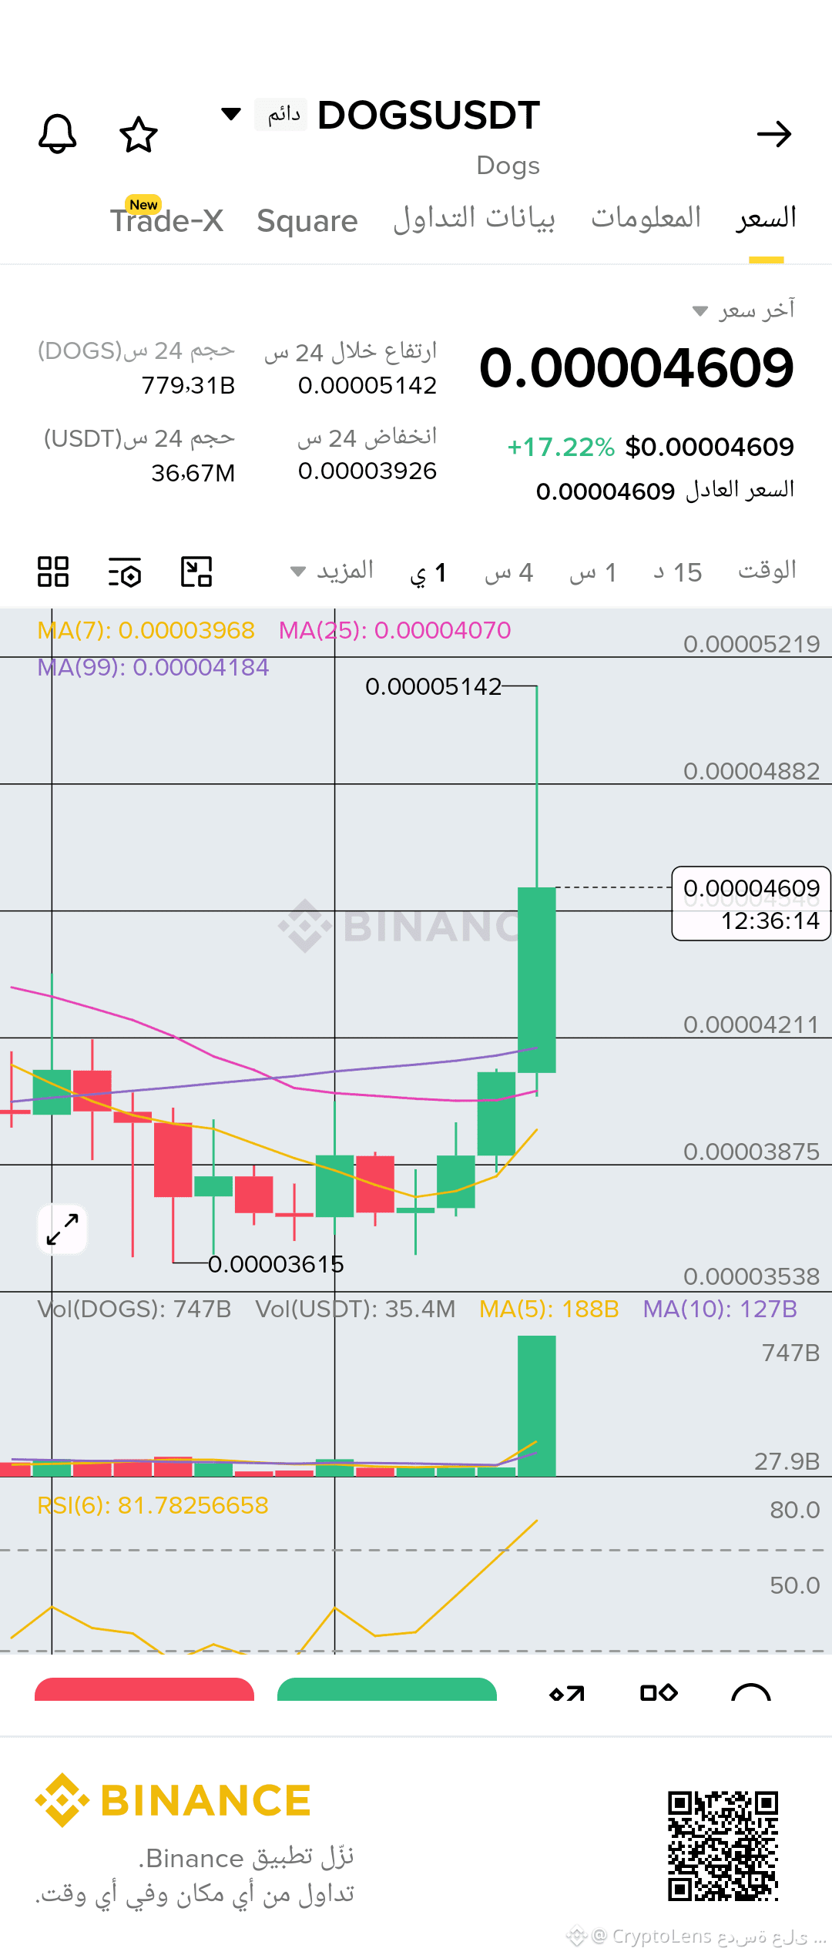
Task: Add DOGSUSDT to favorites star
Action: (139, 134)
